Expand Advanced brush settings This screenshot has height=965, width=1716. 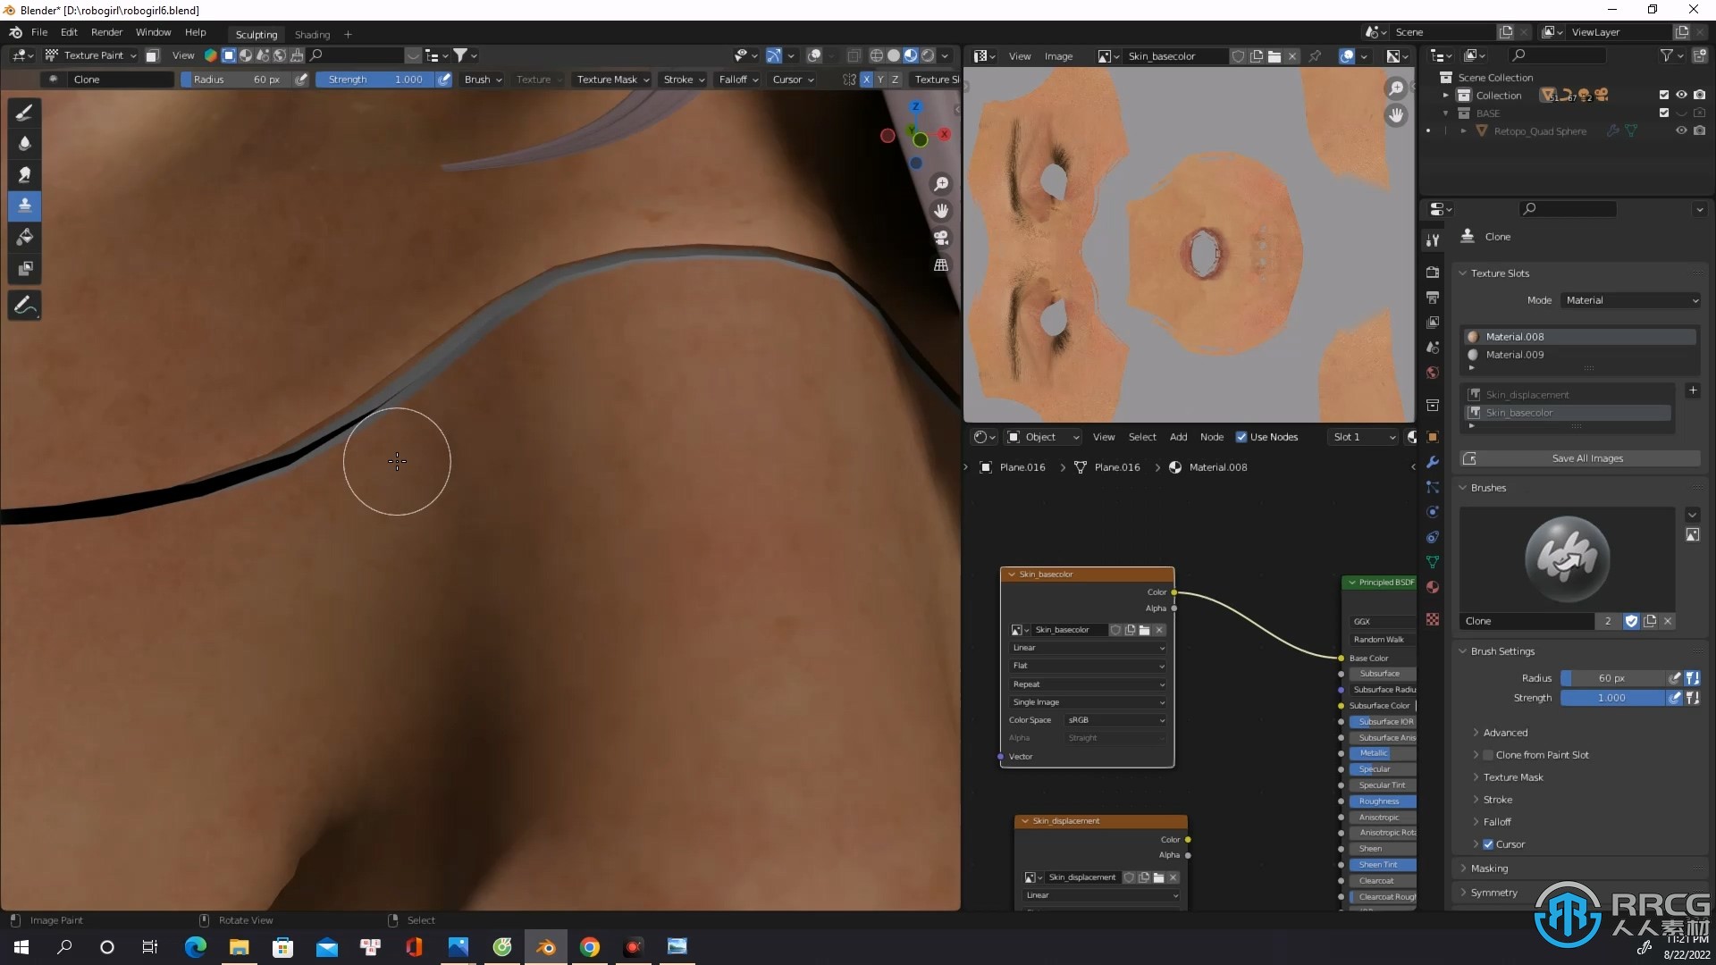click(1505, 733)
